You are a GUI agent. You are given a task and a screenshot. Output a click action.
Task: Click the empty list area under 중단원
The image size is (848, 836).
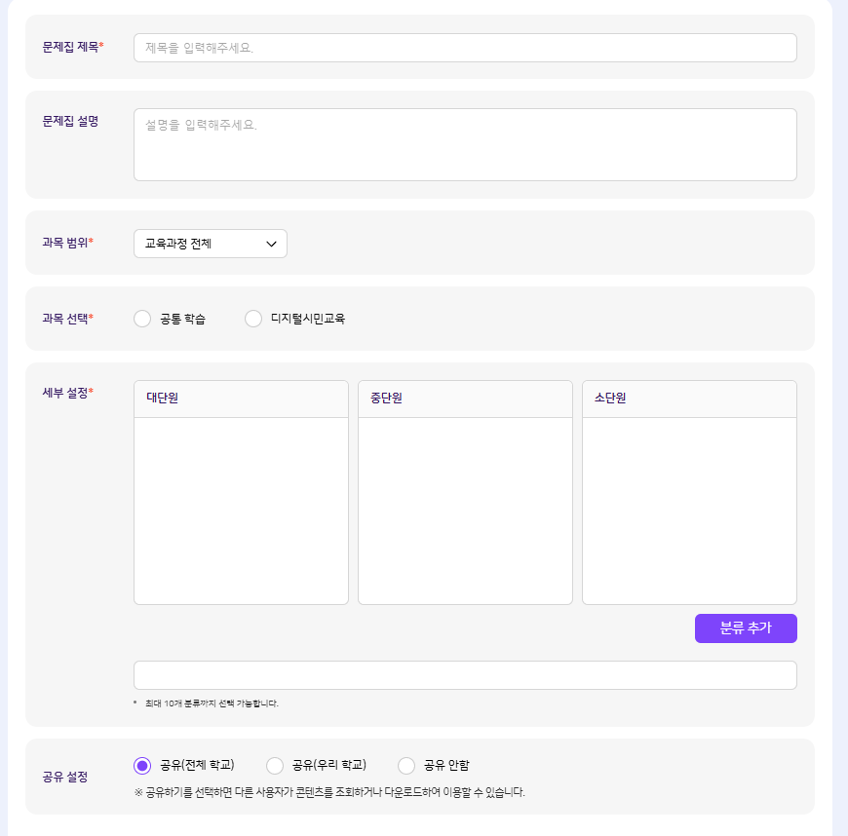[465, 511]
